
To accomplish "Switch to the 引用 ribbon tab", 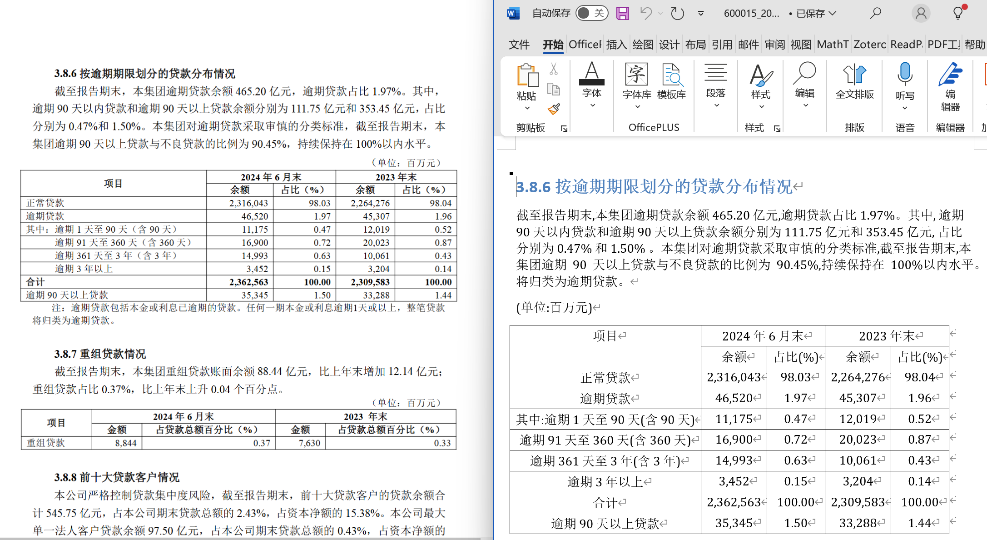I will (722, 45).
